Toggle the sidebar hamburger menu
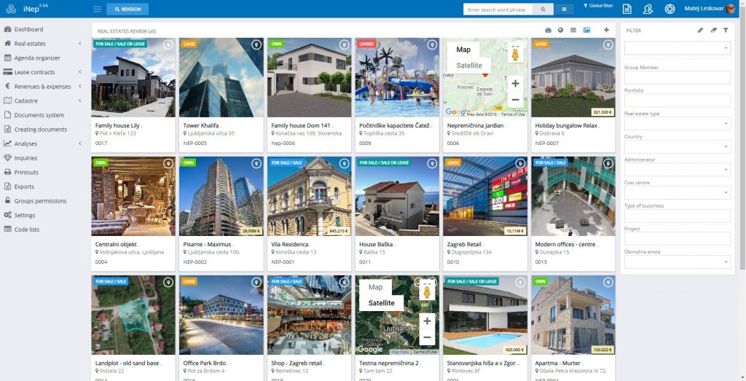The width and height of the screenshot is (746, 381). [97, 9]
